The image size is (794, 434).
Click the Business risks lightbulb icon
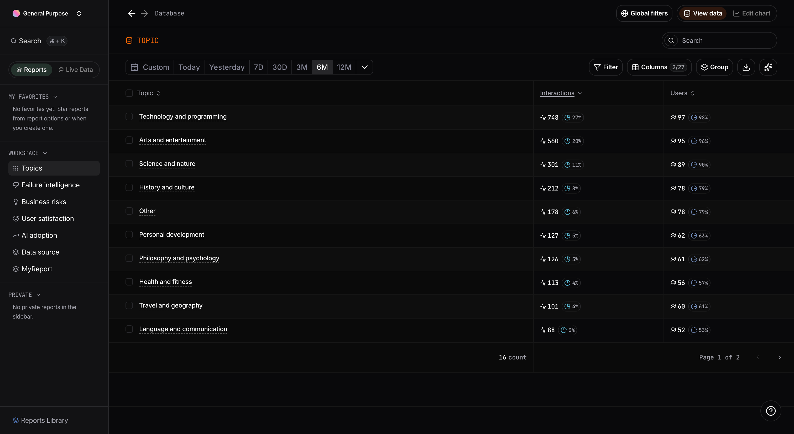click(16, 202)
